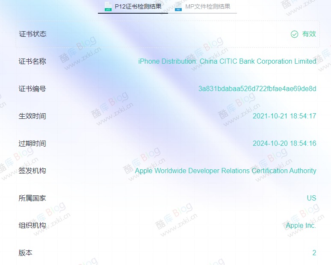
Task: Click the 证书名称 label
Action: coord(33,62)
